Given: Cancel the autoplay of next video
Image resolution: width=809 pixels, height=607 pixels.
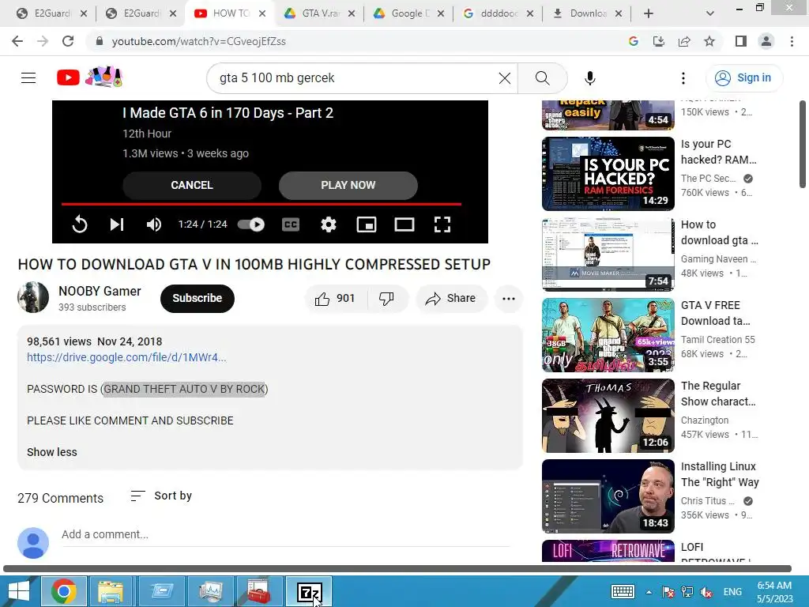Looking at the screenshot, I should point(192,185).
